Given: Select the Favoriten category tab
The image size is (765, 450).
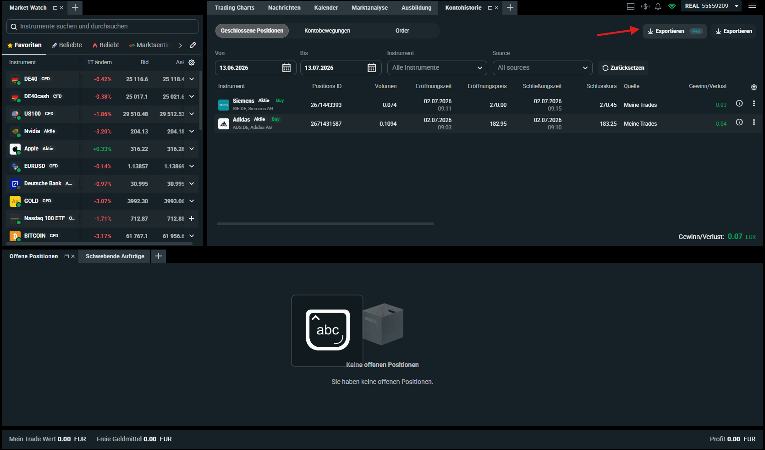Looking at the screenshot, I should tap(24, 45).
